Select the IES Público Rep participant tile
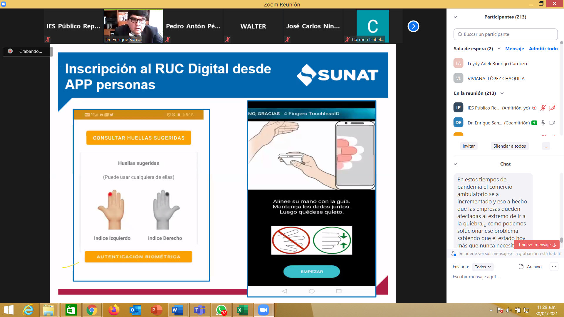 73,26
